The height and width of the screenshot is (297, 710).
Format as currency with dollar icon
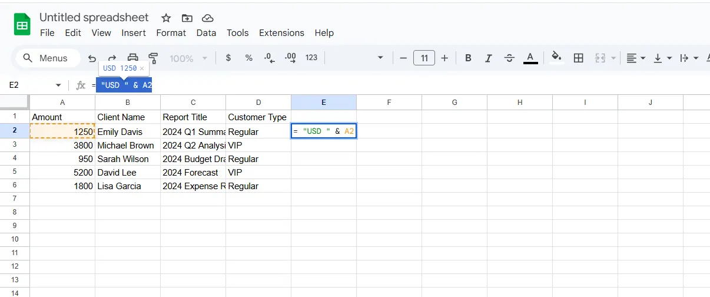(228, 58)
